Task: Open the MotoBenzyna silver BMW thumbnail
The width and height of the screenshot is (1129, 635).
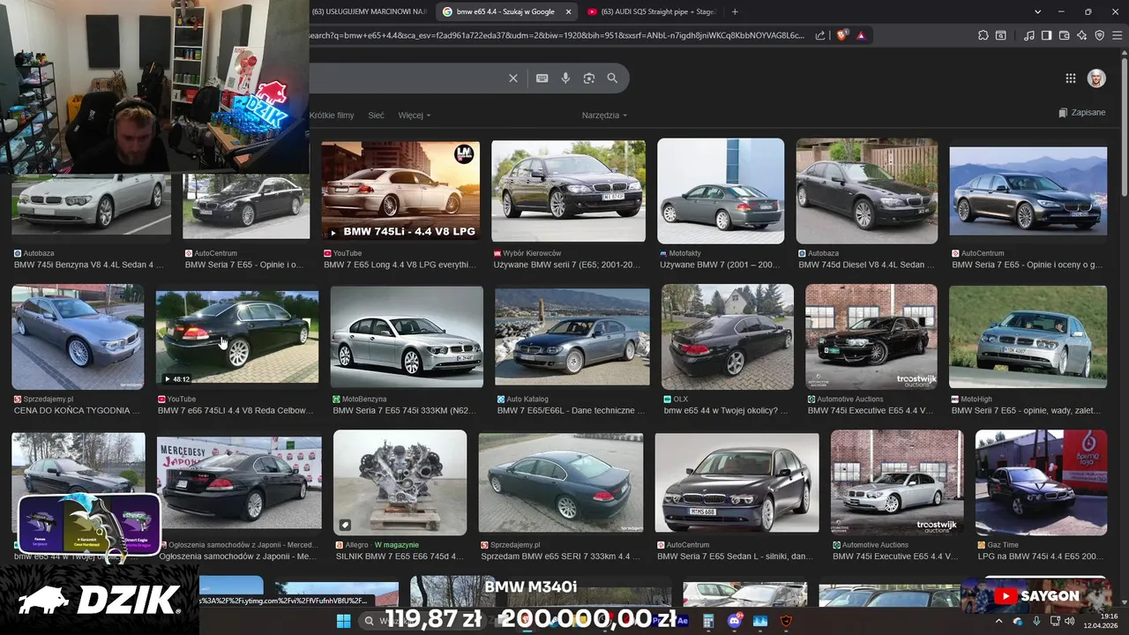Action: pyautogui.click(x=407, y=336)
